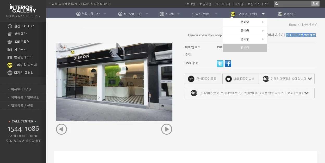Click the 로그인 link
325x163 pixels.
[x=191, y=4]
